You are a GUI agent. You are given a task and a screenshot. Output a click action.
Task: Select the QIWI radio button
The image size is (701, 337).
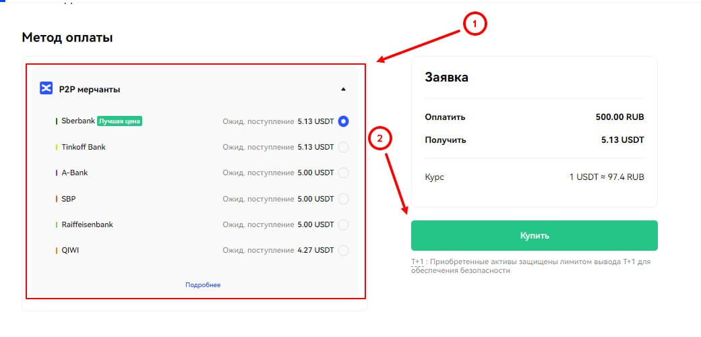coord(343,250)
